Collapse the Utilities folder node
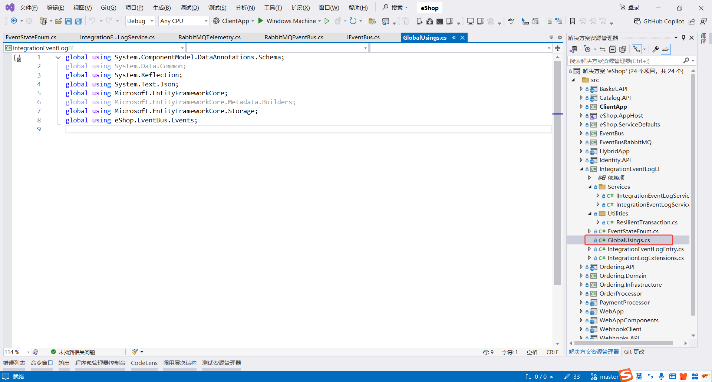This screenshot has height=382, width=712. [x=590, y=214]
